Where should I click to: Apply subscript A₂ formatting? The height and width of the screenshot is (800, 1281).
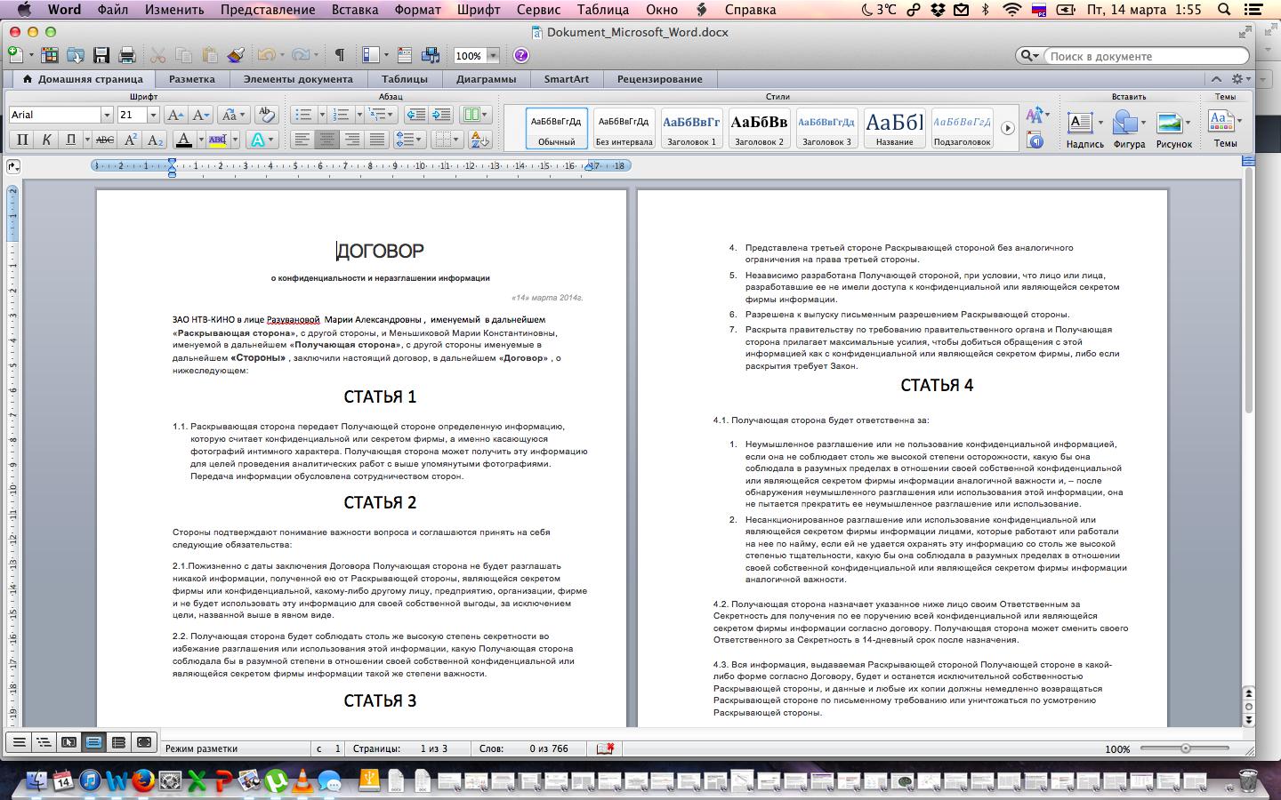click(155, 140)
